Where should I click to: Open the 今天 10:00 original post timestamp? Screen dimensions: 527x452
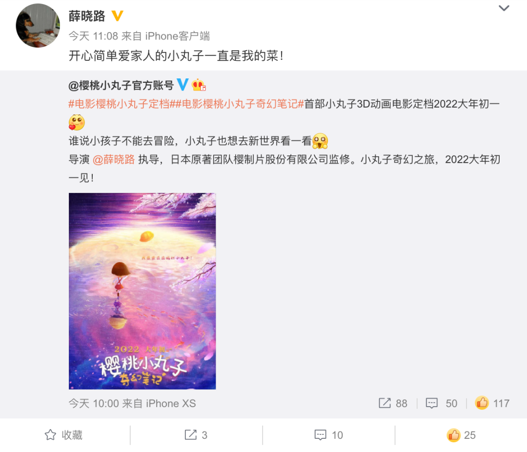[x=94, y=403]
